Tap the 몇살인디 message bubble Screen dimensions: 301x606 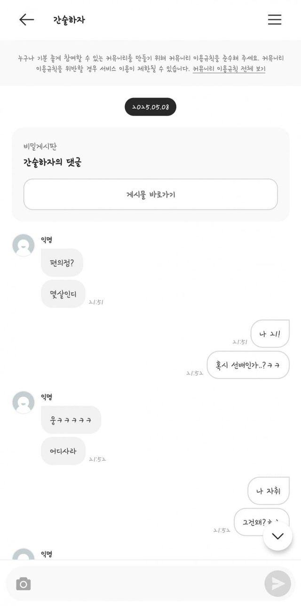[63, 294]
